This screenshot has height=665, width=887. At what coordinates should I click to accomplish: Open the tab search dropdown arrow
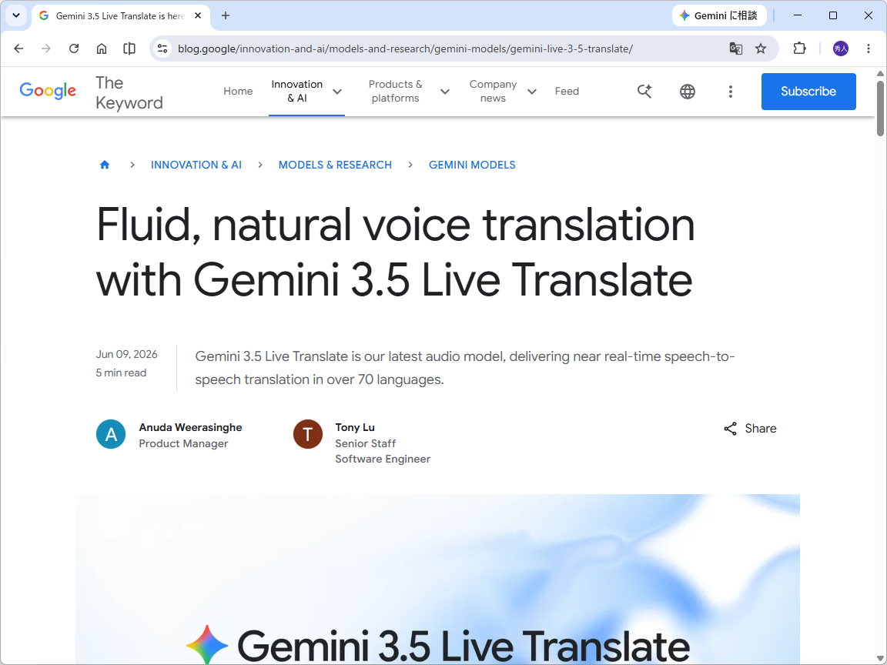[x=16, y=16]
